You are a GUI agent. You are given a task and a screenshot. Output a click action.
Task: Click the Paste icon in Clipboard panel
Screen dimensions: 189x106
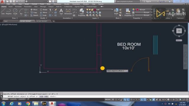[x=178, y=11]
